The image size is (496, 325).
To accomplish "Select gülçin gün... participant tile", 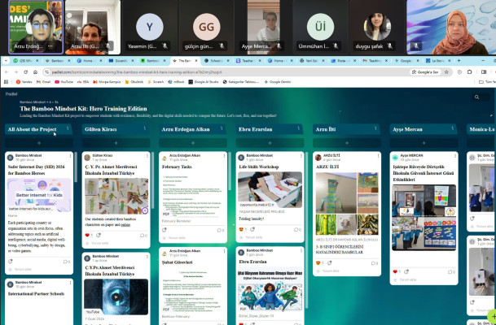I will 207,27.
